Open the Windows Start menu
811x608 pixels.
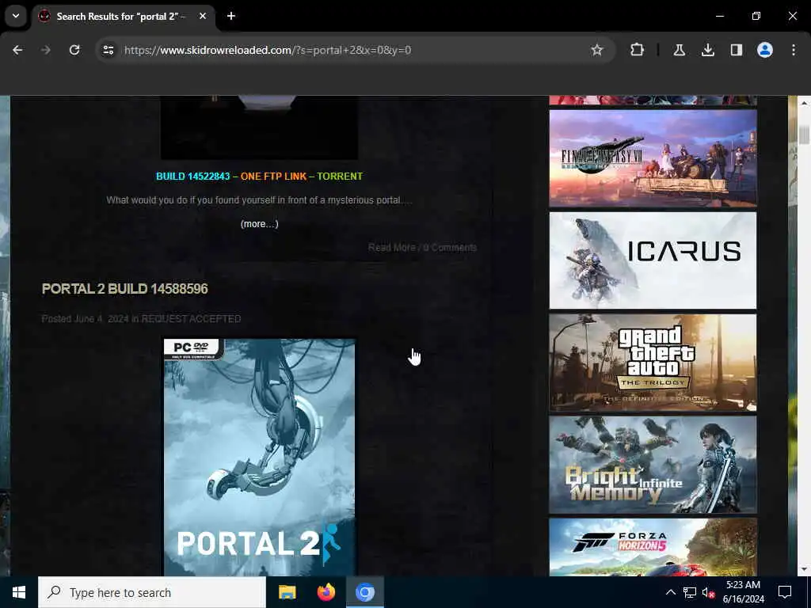19,592
